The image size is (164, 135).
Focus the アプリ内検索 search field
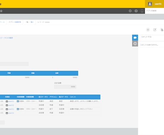coord(154,11)
